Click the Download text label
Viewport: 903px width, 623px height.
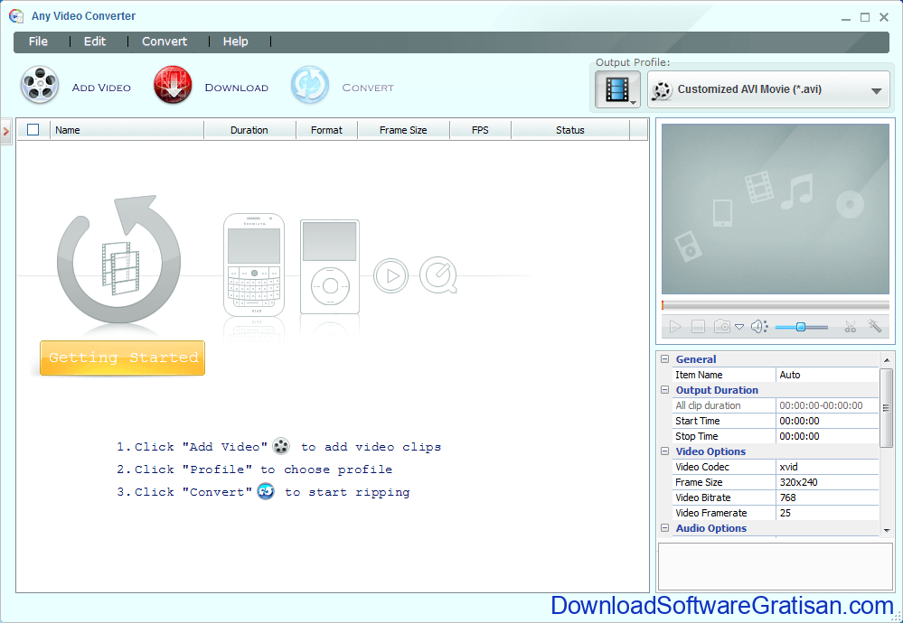coord(237,88)
